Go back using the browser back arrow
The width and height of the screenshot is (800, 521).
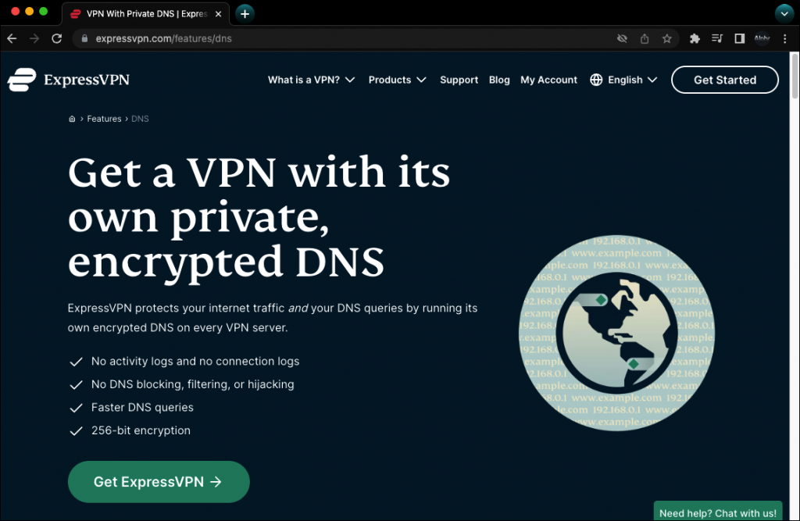point(12,38)
